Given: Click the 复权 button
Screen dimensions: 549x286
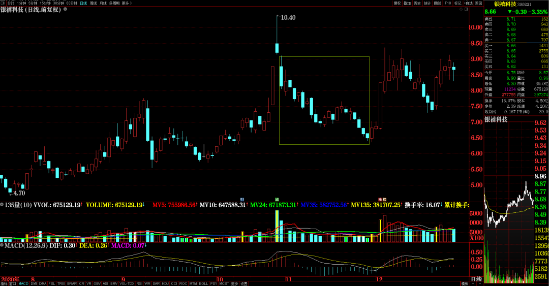Looking at the screenshot, I should click(x=397, y=3).
